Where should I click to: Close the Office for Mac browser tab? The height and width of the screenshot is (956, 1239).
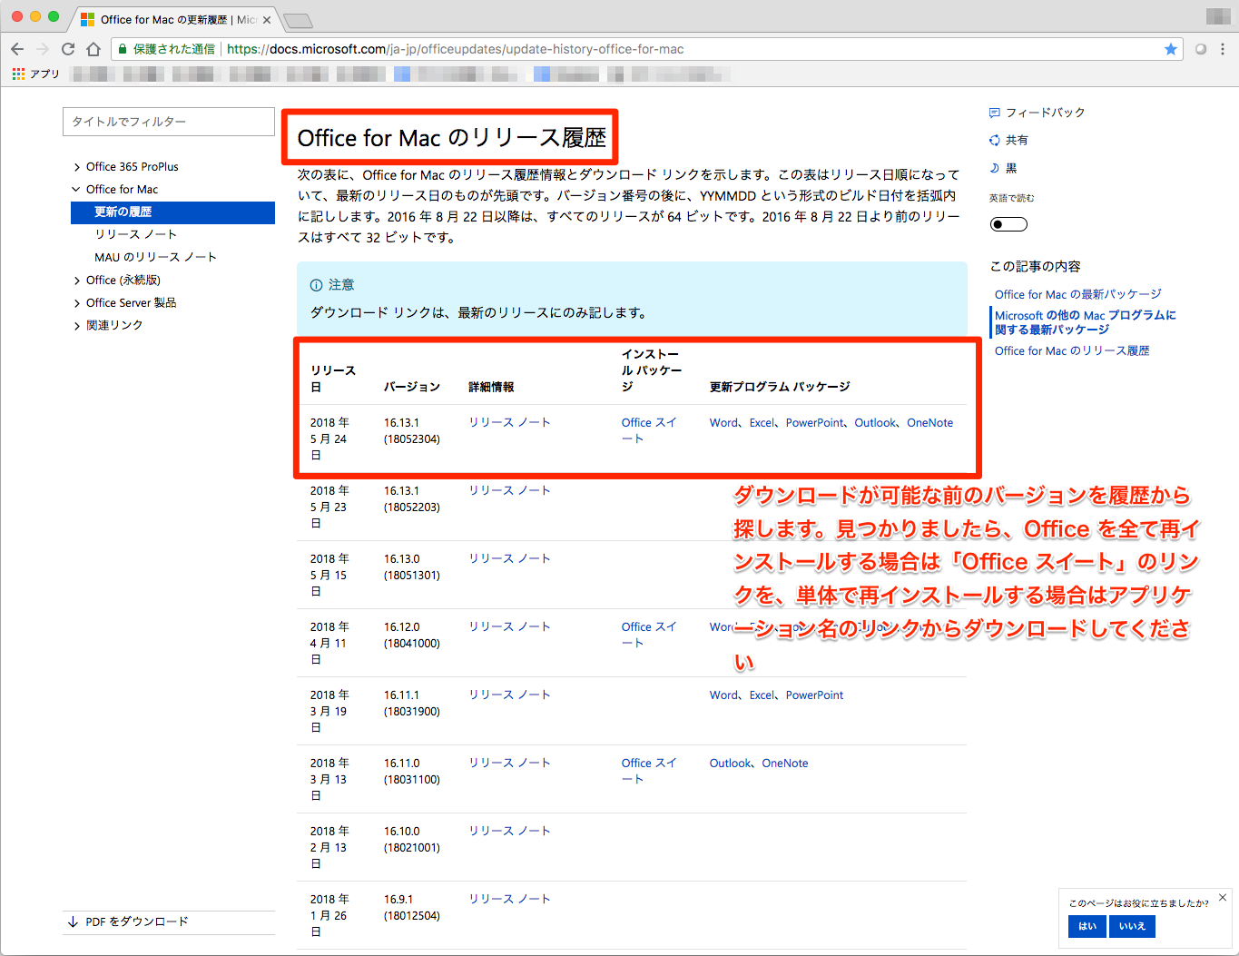[x=267, y=19]
